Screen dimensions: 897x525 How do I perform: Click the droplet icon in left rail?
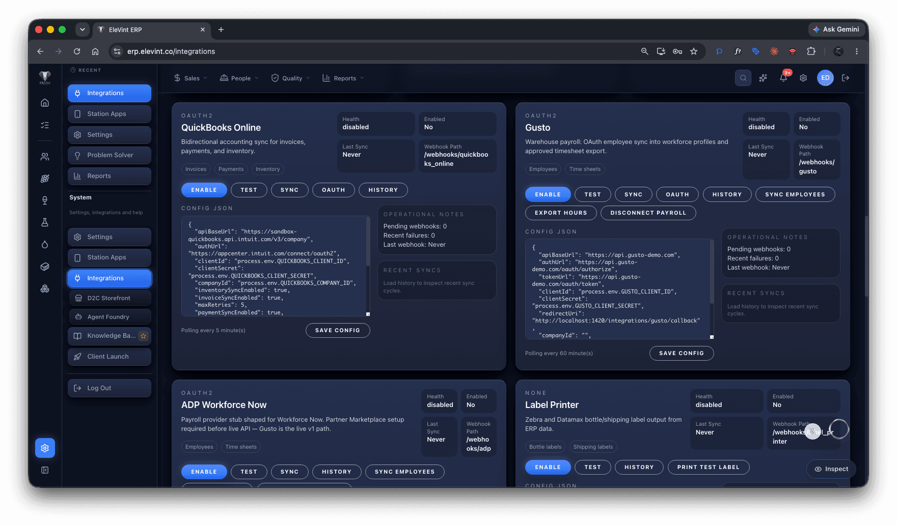click(x=45, y=245)
